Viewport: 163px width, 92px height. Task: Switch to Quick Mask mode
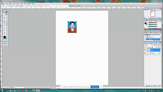(x=6, y=41)
